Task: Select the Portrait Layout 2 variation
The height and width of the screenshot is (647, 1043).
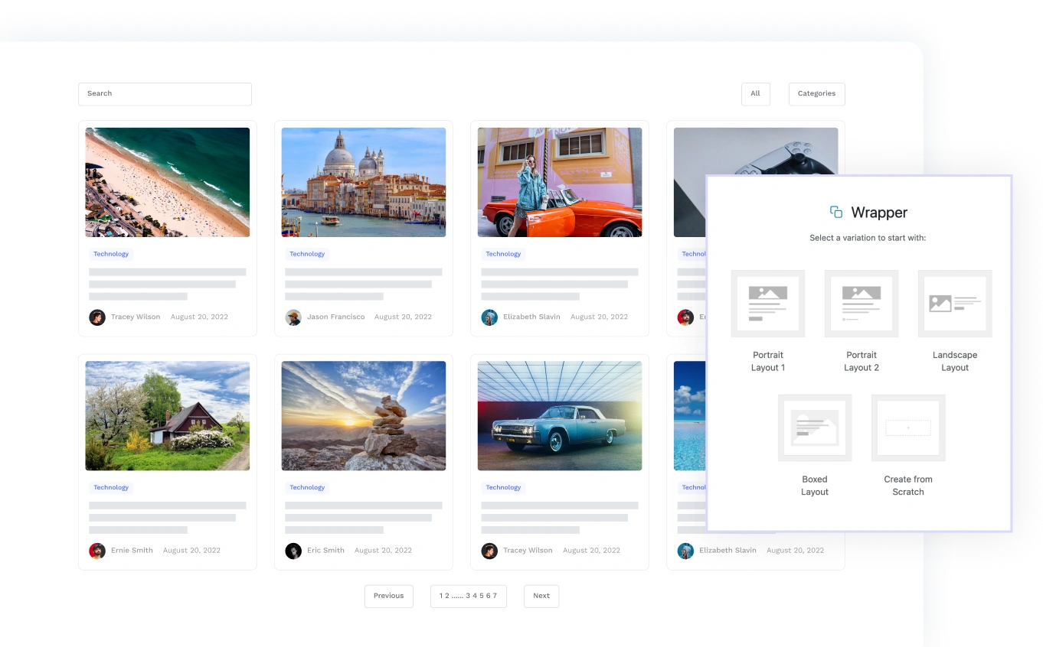Action: [862, 303]
